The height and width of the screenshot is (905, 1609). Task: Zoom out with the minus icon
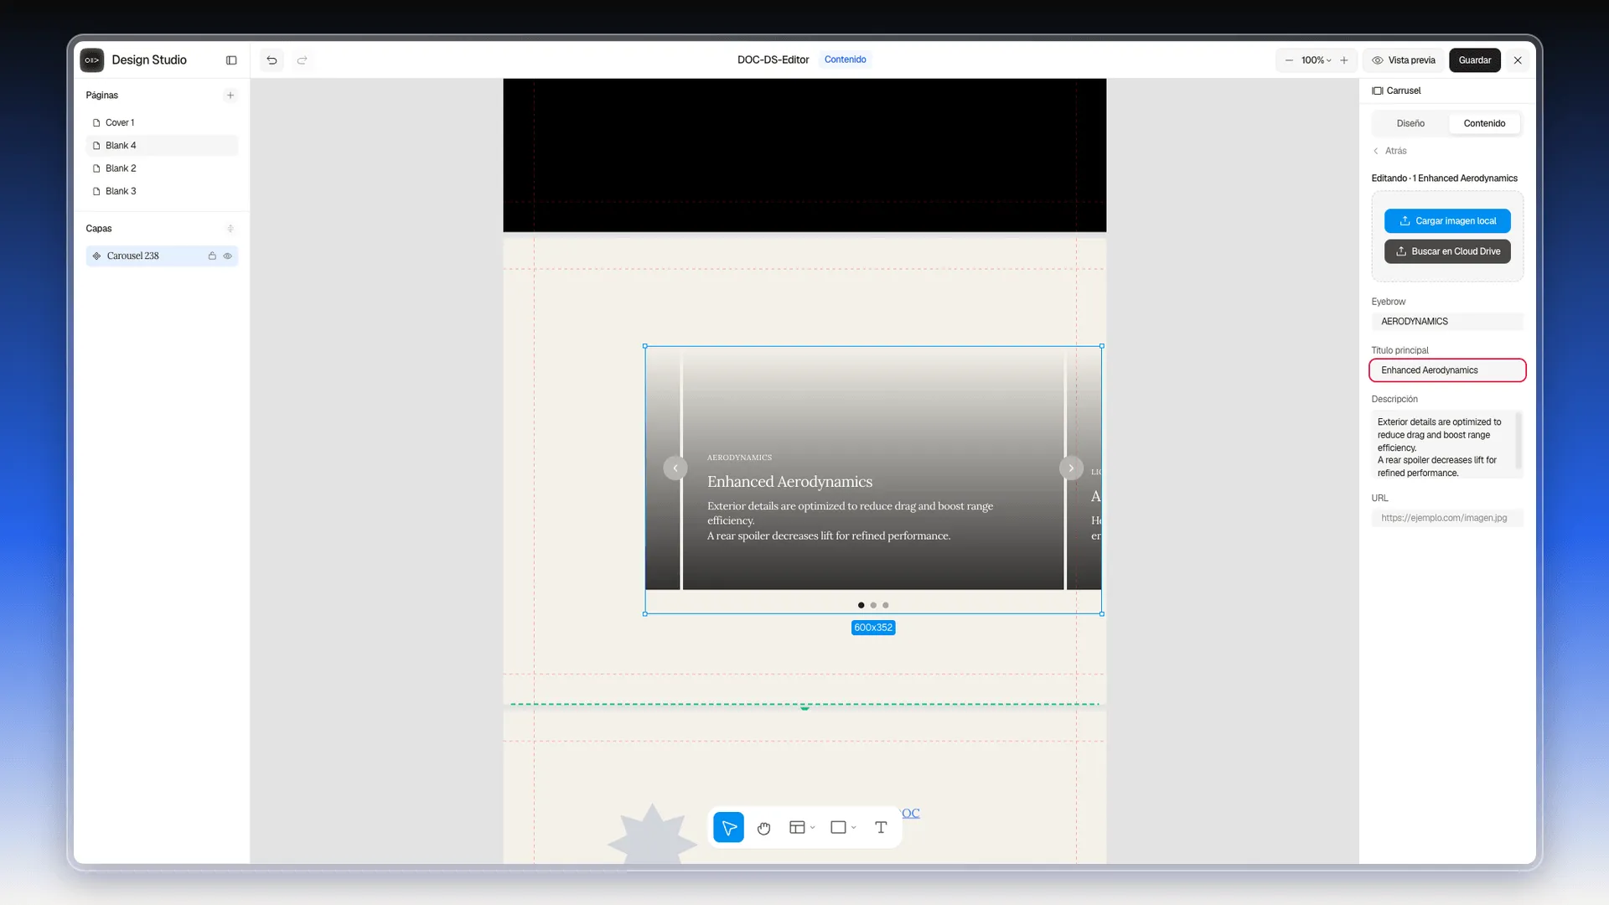1289,60
